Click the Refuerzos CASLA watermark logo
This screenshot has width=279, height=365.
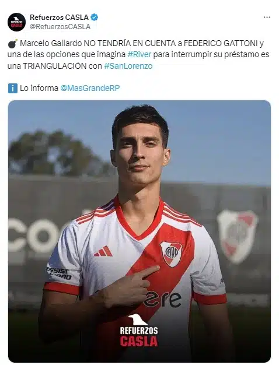click(139, 330)
